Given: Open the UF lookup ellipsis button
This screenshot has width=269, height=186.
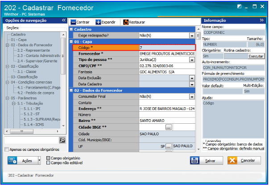Looking at the screenshot, I should tap(169, 146).
